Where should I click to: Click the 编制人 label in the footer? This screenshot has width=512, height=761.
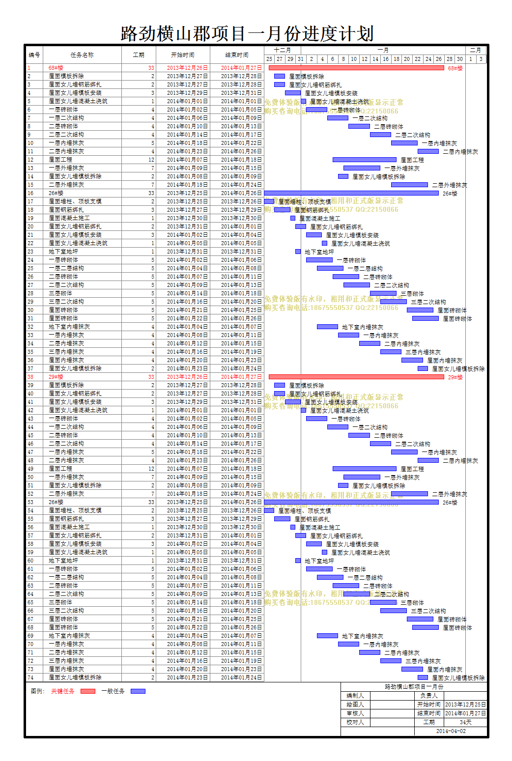pyautogui.click(x=355, y=696)
